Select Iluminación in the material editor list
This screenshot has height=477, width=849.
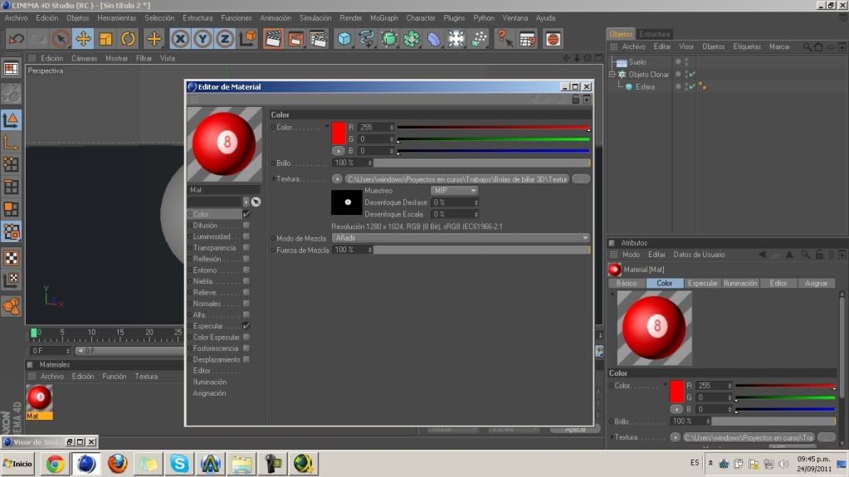[209, 382]
